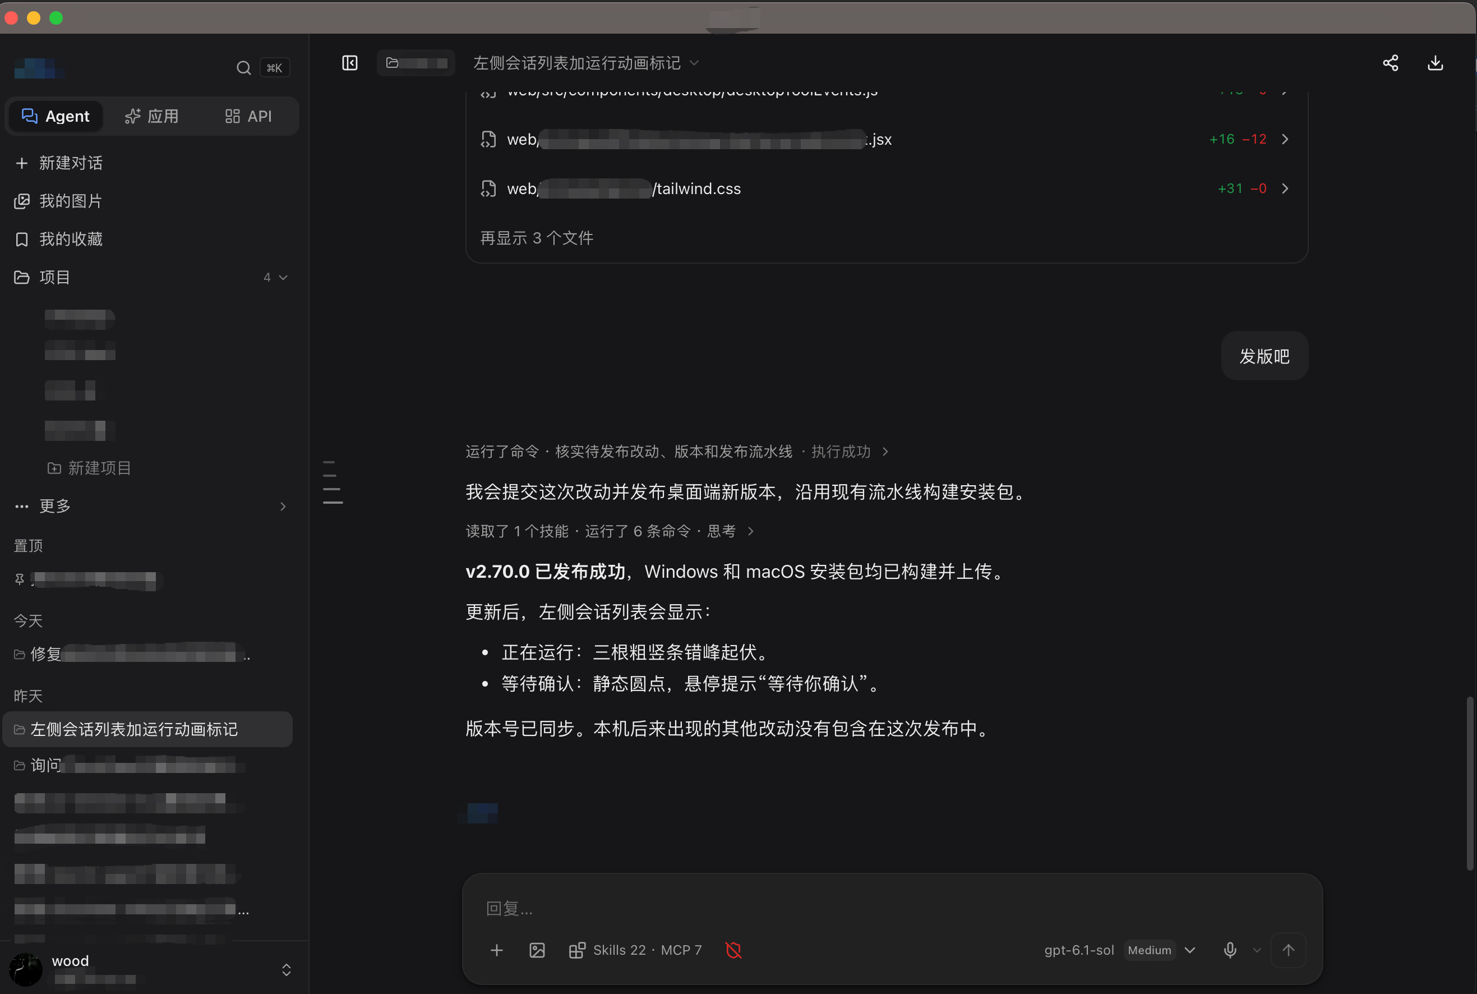The image size is (1477, 994).
Task: Collapse the 项目 section chevron
Action: (x=283, y=277)
